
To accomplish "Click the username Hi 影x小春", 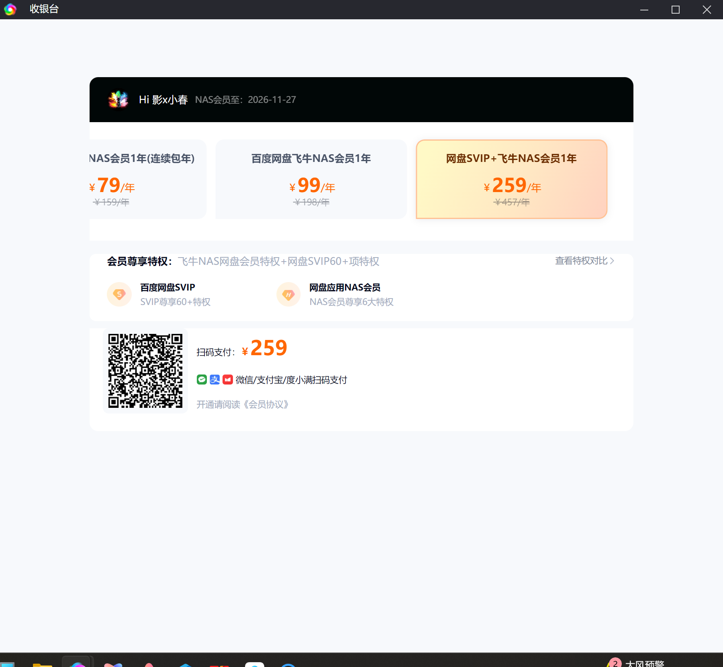I will (163, 100).
